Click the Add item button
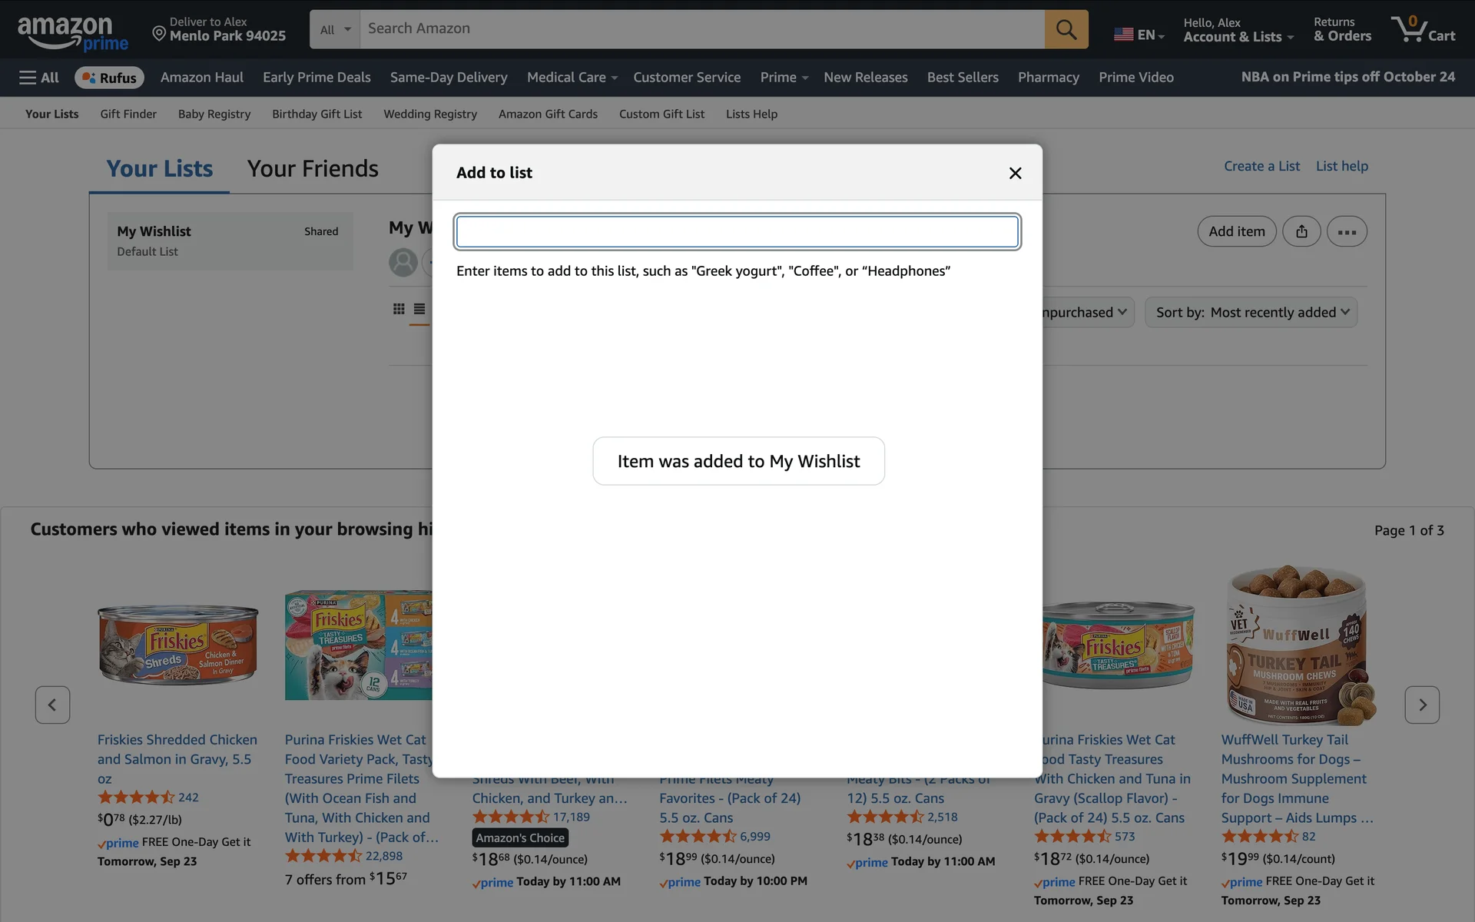 (x=1236, y=231)
